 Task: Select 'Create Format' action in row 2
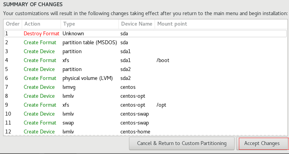click(40, 43)
